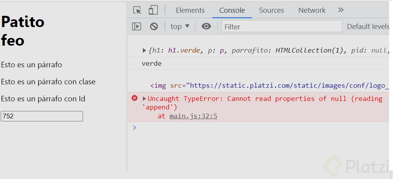Click the logged img src element line

tap(269, 85)
